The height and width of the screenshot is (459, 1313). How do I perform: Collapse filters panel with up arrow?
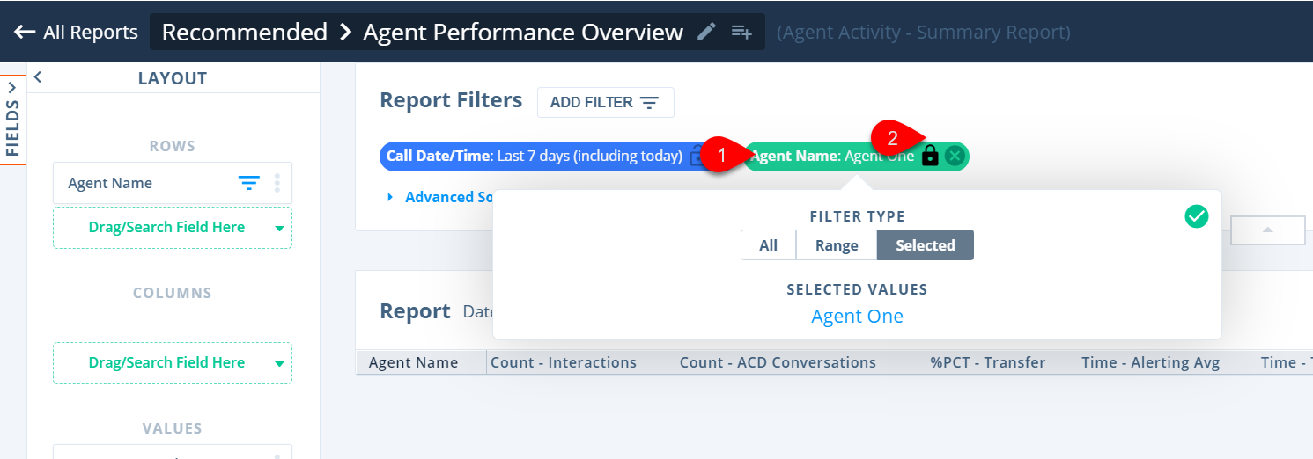(1267, 229)
